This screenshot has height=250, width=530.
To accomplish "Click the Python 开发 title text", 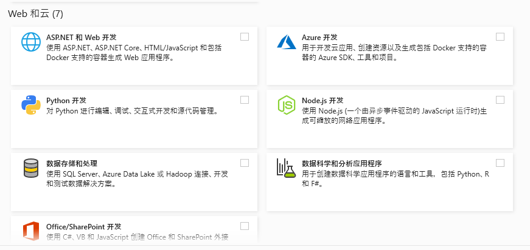I will coord(66,100).
